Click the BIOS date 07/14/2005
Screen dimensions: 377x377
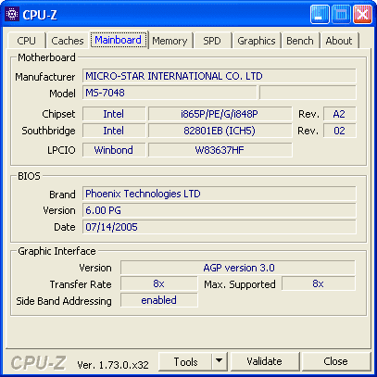(x=220, y=227)
